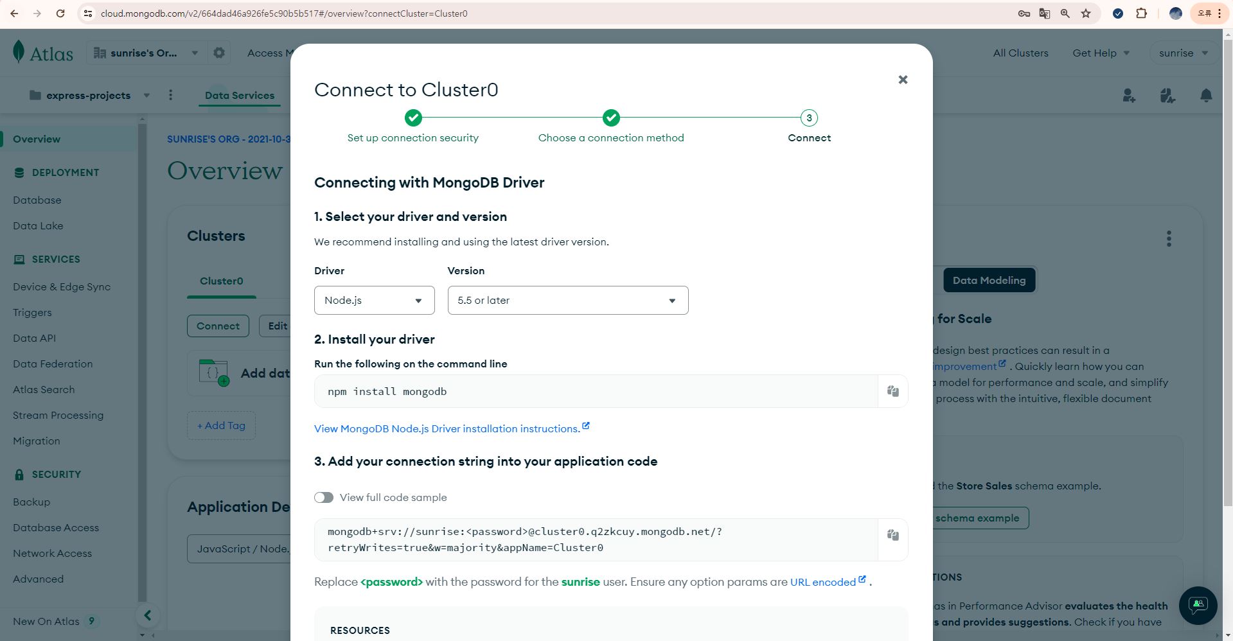Select step 3 Connect circle
The image size is (1233, 641).
pyautogui.click(x=809, y=118)
